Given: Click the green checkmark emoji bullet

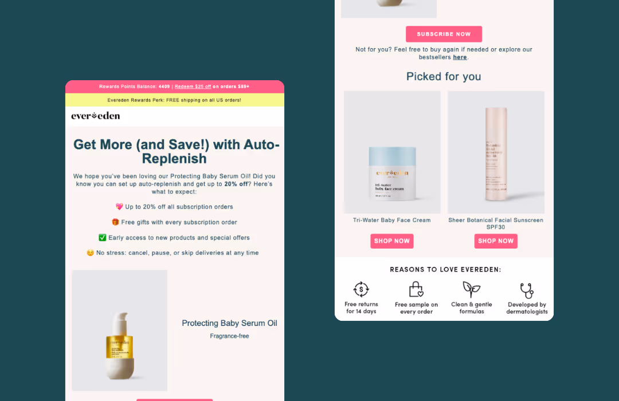Looking at the screenshot, I should pyautogui.click(x=102, y=237).
